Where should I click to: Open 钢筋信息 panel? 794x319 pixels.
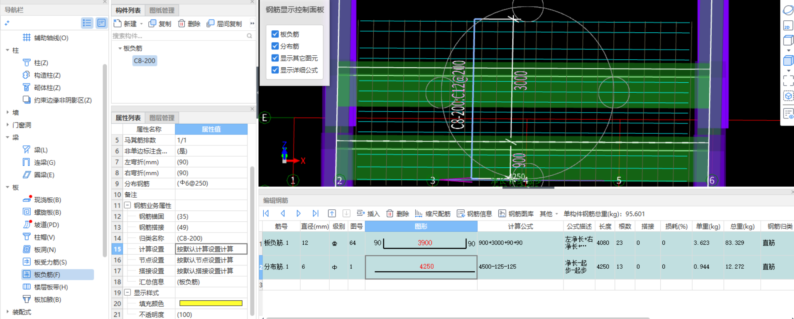tap(474, 213)
